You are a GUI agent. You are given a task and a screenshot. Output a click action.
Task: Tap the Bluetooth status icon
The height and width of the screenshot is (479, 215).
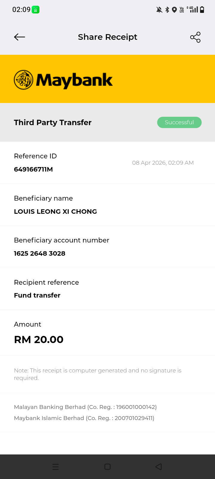[167, 10]
